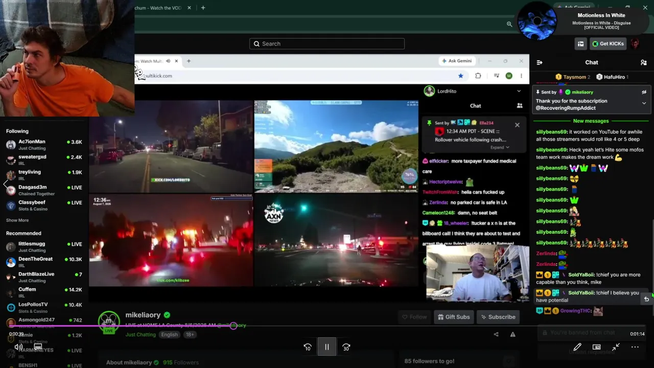
Task: Open treyliving channel in the sidebar
Action: click(x=44, y=175)
